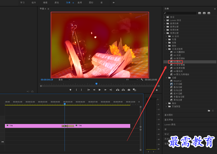Collapse the 溶解 dissolve folder
217x154 pixels.
pyautogui.click(x=166, y=78)
